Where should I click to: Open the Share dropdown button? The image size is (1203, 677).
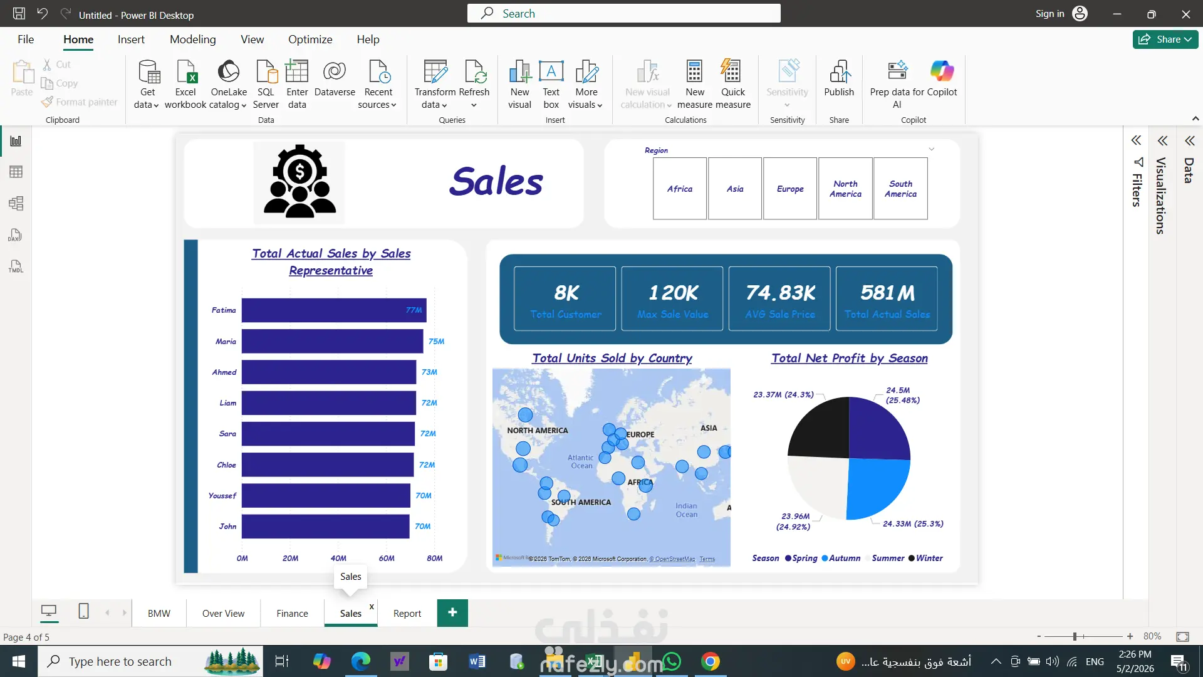coord(1165,39)
